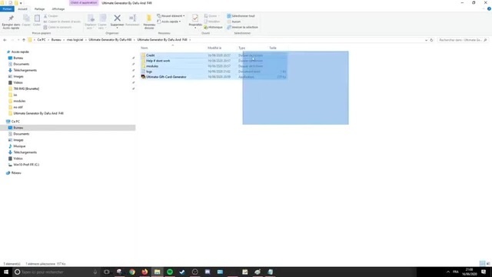Click the Renommer icon
The width and height of the screenshot is (492, 277).
(x=132, y=18)
